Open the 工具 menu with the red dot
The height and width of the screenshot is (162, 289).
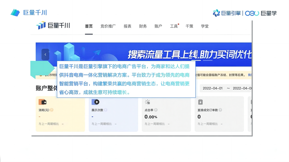(x=174, y=26)
